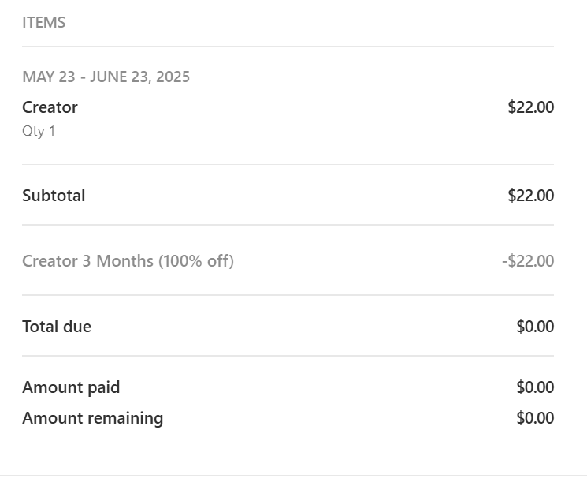Select the Creator item price of $22.00
587x497 pixels.
coord(530,107)
